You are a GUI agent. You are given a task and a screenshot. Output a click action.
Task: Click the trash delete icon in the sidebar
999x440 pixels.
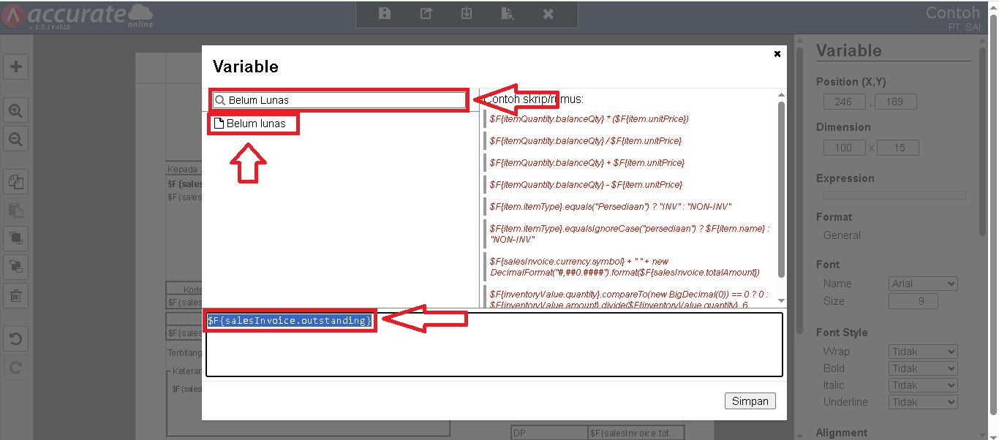(x=15, y=296)
